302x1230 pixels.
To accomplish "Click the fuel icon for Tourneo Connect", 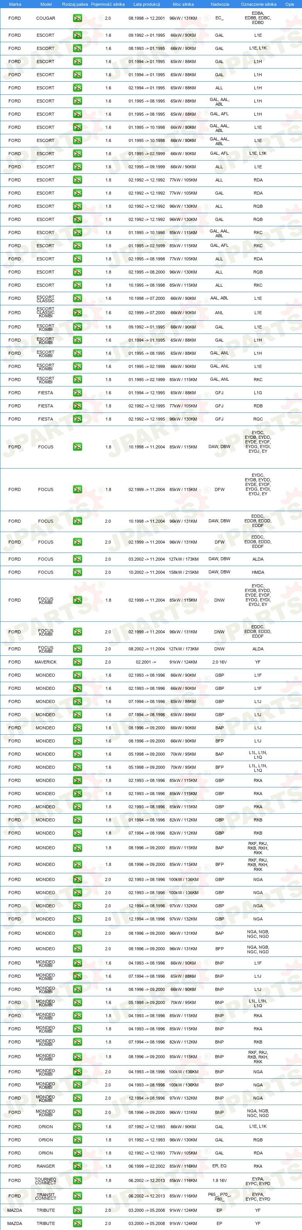I will pyautogui.click(x=77, y=1180).
